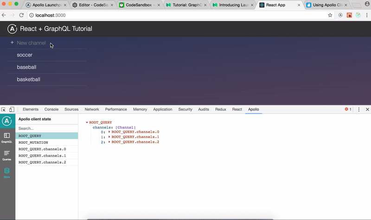Image resolution: width=371 pixels, height=220 pixels.
Task: Open the devtools more options menu
Action: point(358,109)
